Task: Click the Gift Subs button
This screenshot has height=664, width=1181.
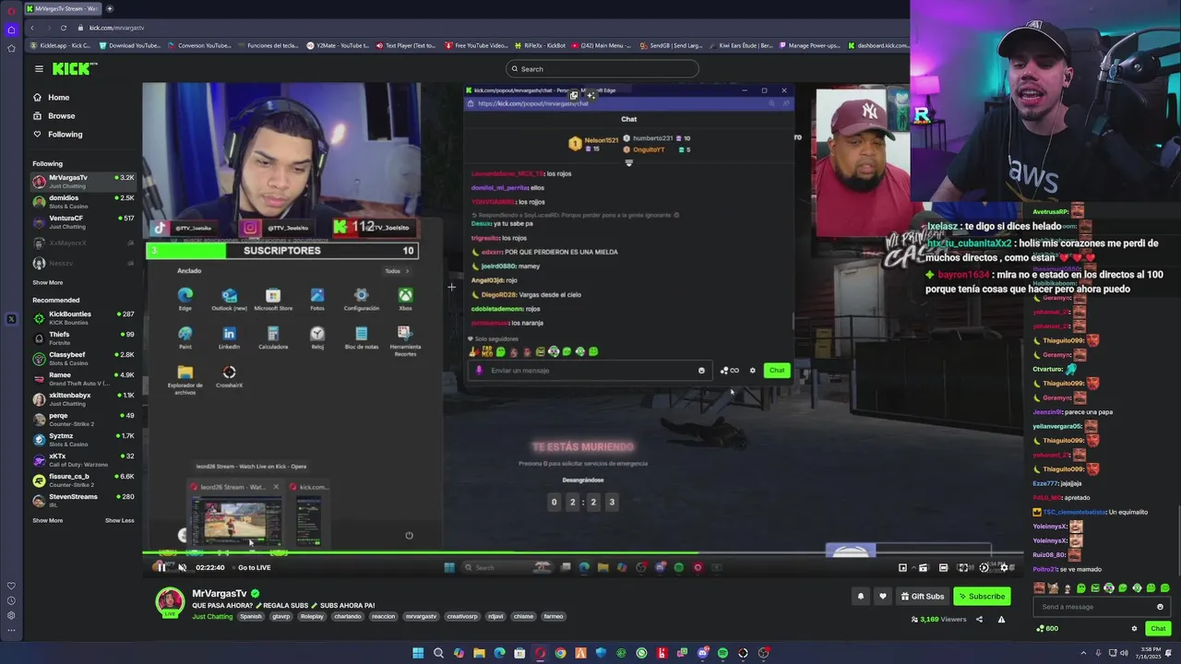Action: coord(922,596)
